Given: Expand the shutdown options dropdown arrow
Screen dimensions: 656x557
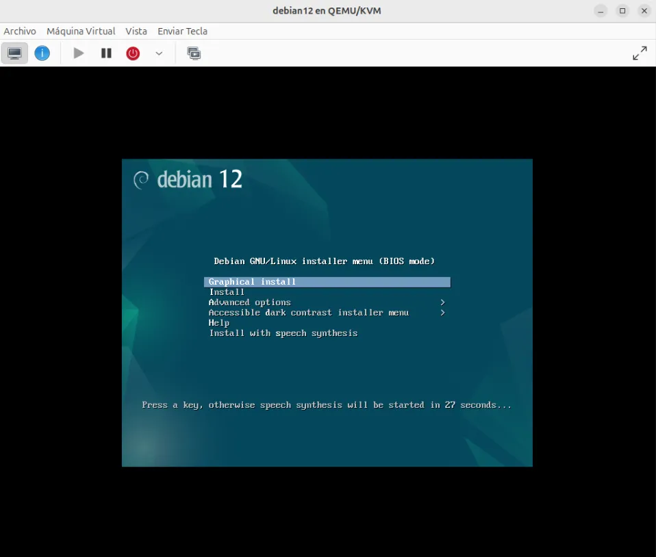Looking at the screenshot, I should [159, 53].
